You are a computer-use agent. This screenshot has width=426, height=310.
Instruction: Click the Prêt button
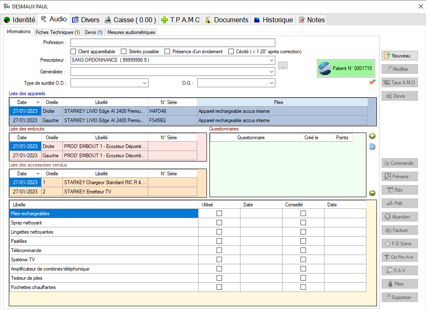pos(400,203)
